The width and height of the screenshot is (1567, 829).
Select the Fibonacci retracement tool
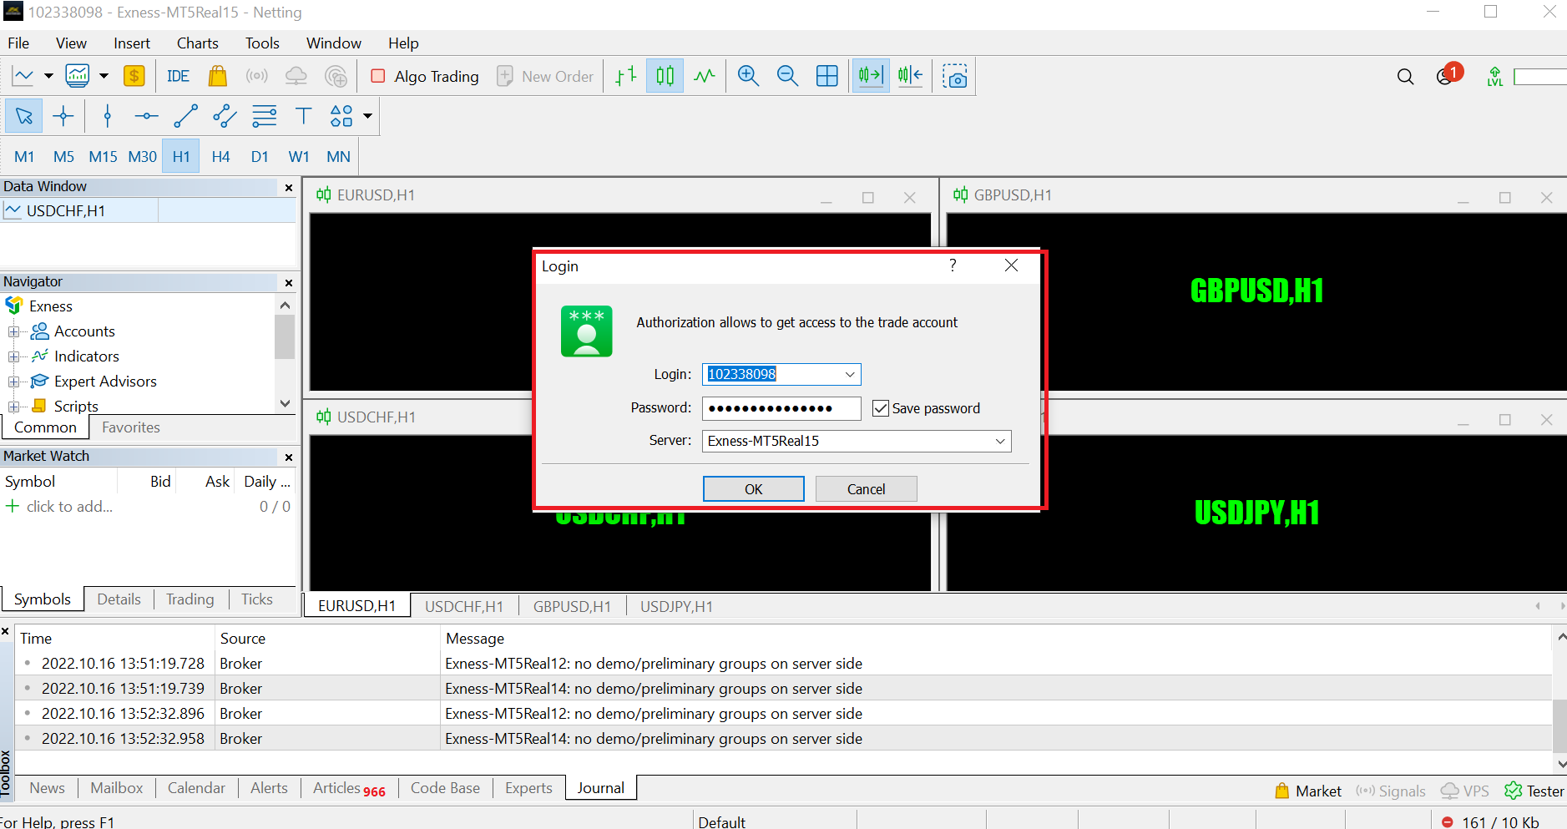[264, 116]
